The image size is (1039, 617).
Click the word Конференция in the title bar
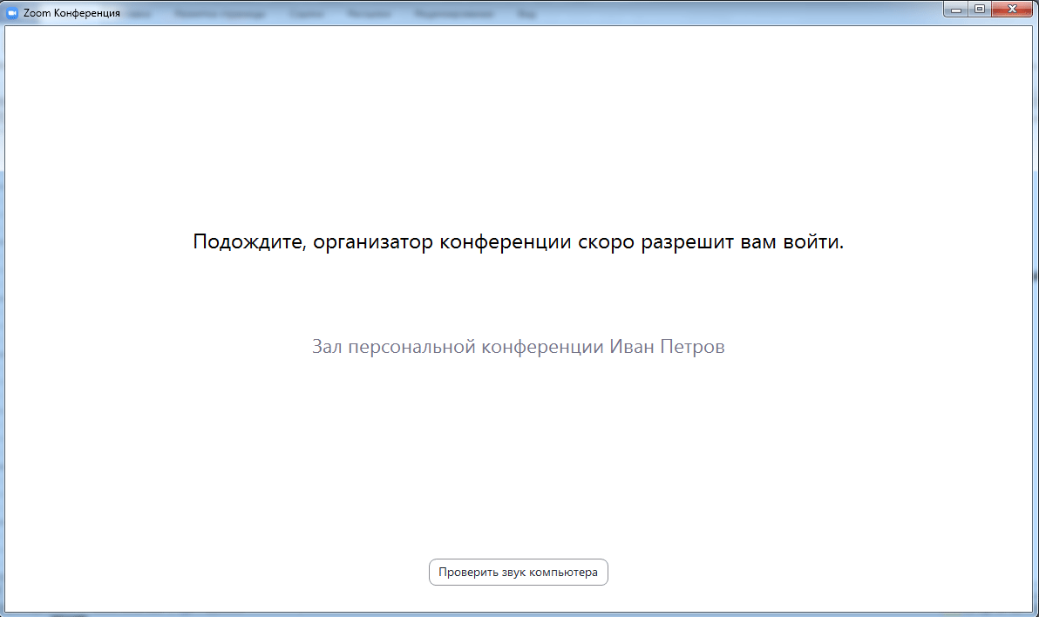pos(87,14)
